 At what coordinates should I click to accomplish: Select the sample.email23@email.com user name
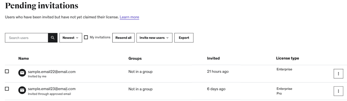(x=52, y=89)
